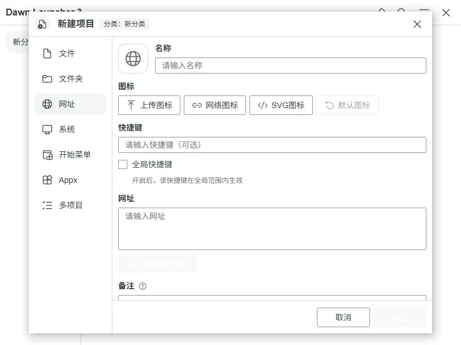Screen dimensions: 461x345
Task: Click the 全局快捷键 description text
Action: tap(187, 181)
